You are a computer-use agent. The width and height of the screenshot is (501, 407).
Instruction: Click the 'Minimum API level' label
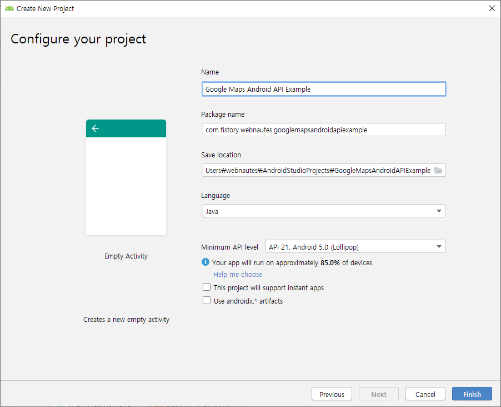click(229, 247)
